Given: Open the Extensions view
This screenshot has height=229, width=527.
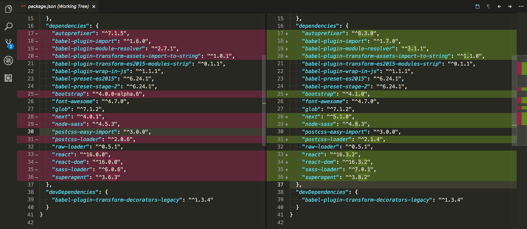Looking at the screenshot, I should (8, 78).
